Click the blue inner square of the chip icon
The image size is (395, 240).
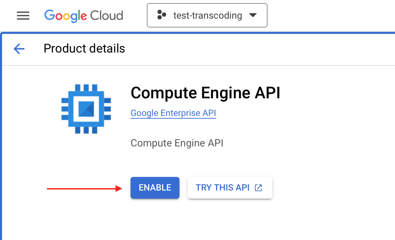(86, 109)
